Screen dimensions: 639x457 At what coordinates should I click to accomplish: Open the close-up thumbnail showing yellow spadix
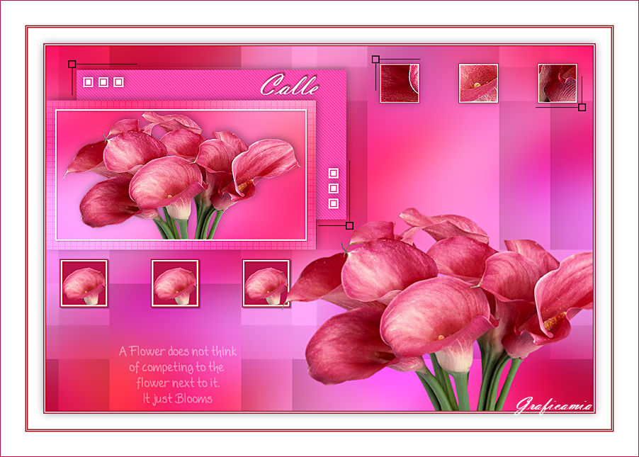click(478, 83)
